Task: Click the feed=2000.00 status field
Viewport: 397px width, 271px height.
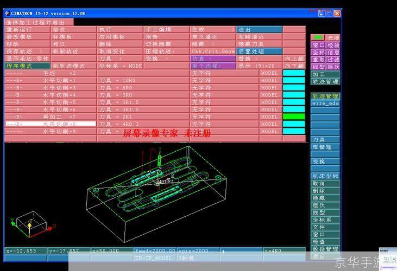Action: pos(155,251)
